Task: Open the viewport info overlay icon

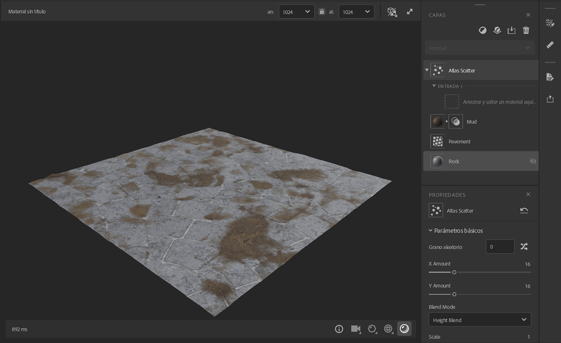Action: tap(339, 329)
